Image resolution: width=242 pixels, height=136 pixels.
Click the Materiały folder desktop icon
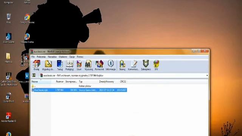(x=8, y=58)
